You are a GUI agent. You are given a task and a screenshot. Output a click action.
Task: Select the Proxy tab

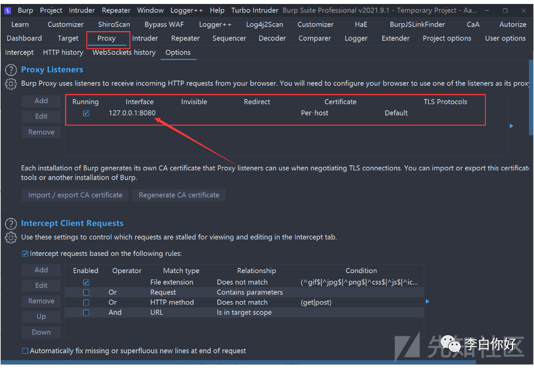point(106,38)
